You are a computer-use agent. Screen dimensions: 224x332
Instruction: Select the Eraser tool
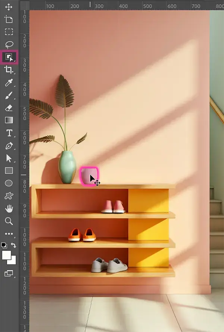(9, 108)
